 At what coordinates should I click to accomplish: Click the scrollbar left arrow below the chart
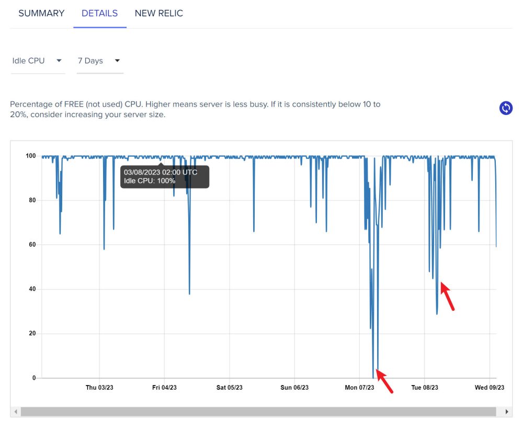pyautogui.click(x=16, y=412)
